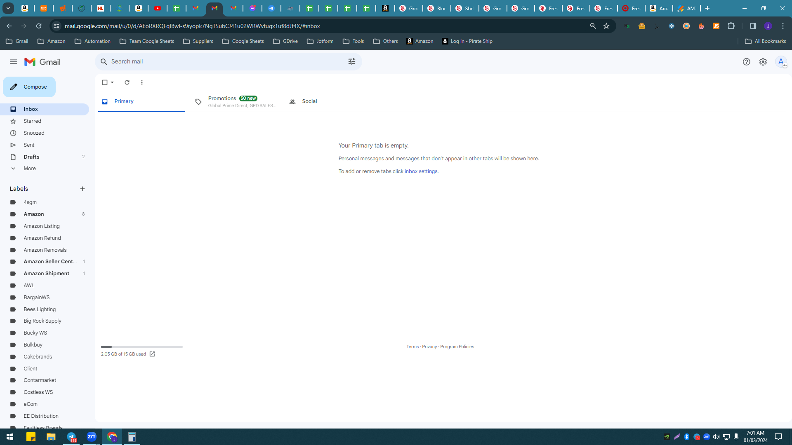Toggle the select all messages checkbox
The image size is (792, 445).
[x=105, y=82]
